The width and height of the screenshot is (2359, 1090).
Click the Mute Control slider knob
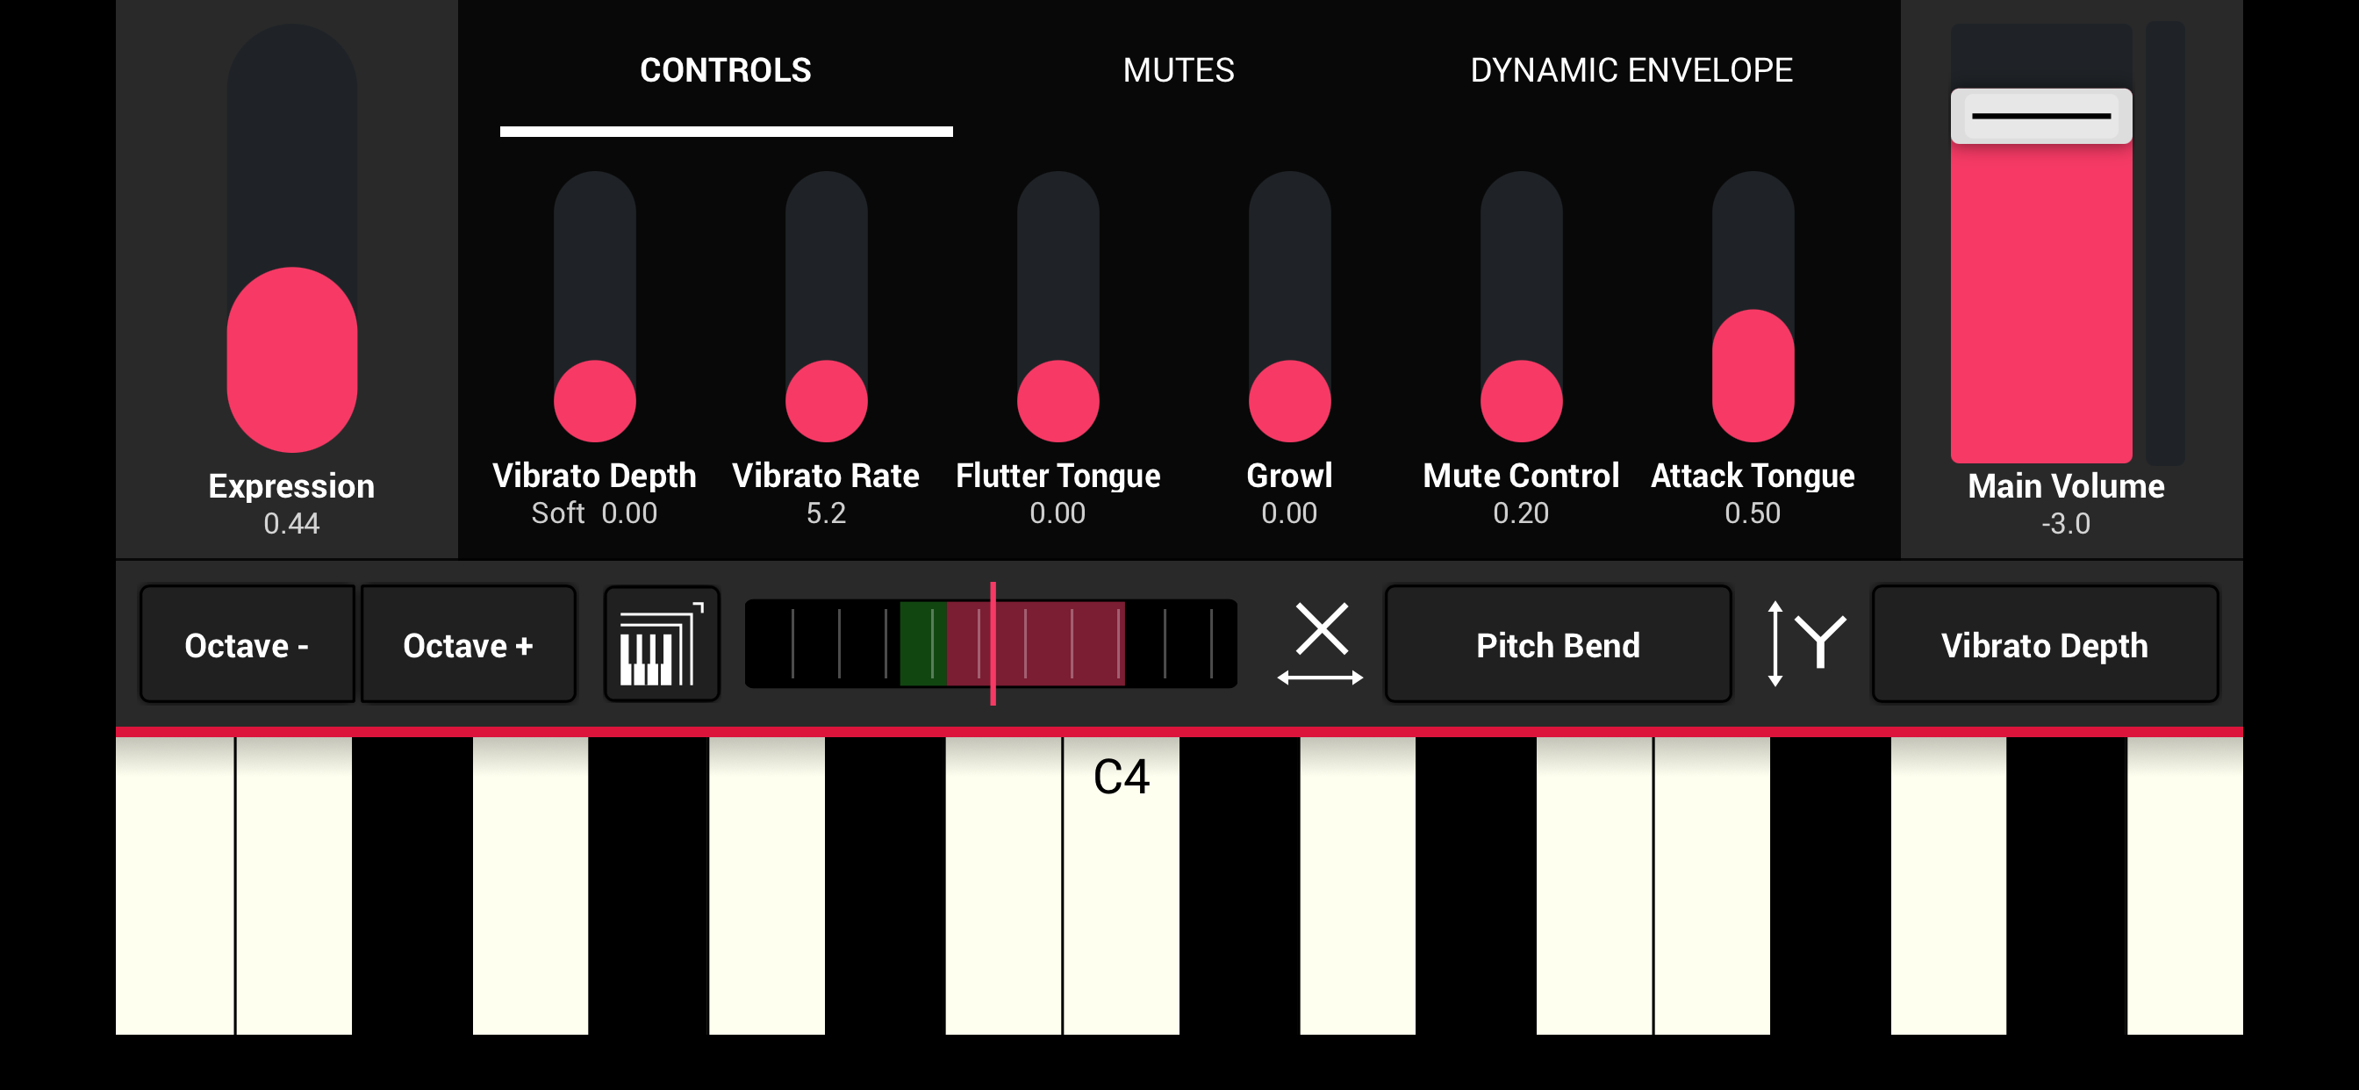(x=1521, y=401)
